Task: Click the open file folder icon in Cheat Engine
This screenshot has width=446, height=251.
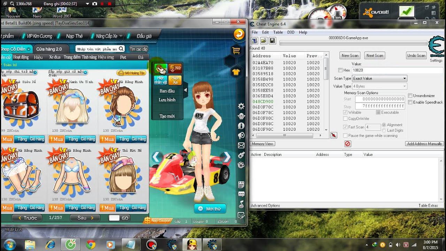Action: pyautogui.click(x=263, y=41)
